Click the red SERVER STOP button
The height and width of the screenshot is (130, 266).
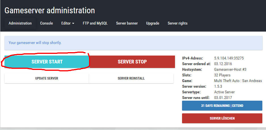132,62
